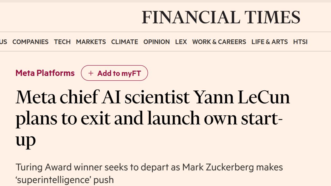This screenshot has width=331, height=186.
Task: Select Lex in the navigation bar
Action: pyautogui.click(x=181, y=42)
